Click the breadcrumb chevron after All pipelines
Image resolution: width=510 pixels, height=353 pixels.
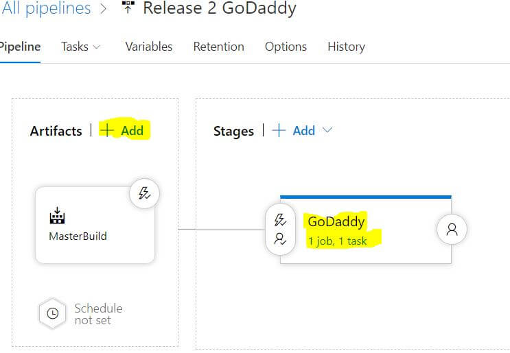(x=104, y=8)
